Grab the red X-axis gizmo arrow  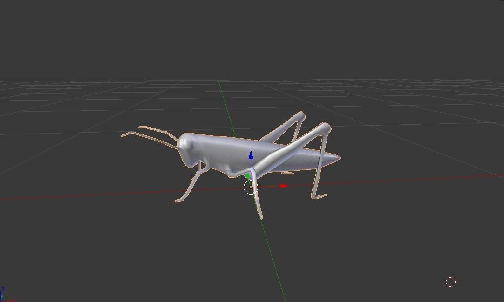(284, 186)
